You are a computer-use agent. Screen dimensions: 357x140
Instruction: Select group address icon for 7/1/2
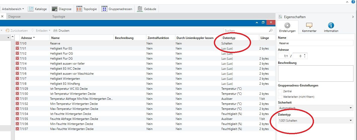(17, 53)
